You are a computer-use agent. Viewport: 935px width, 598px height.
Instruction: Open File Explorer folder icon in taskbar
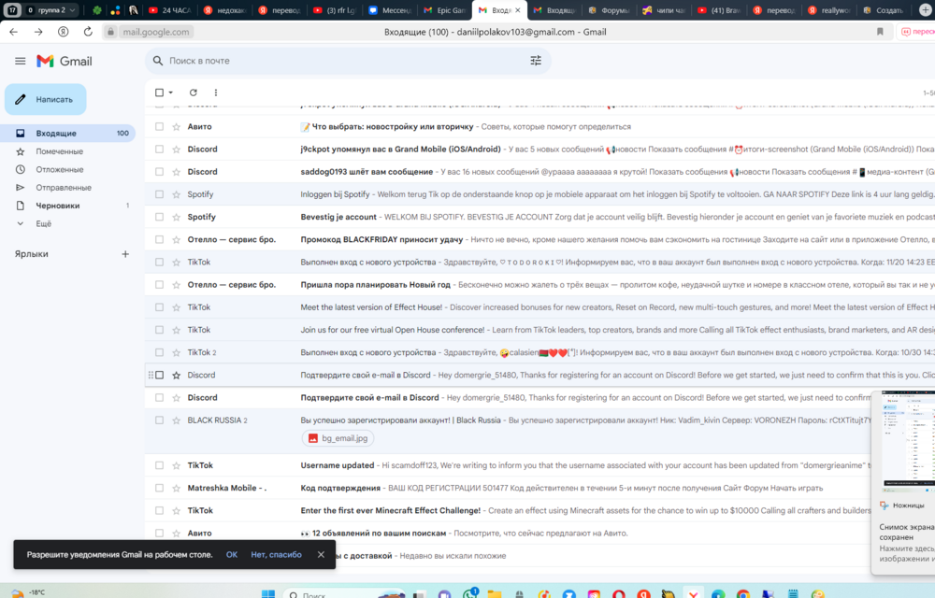click(495, 594)
